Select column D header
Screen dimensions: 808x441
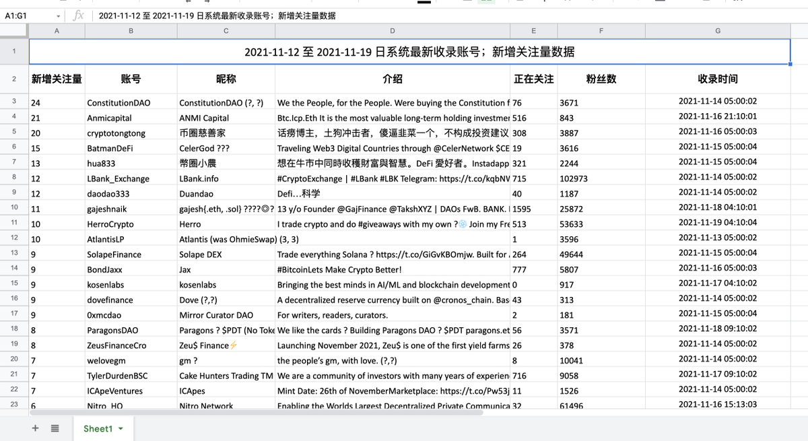pos(392,30)
